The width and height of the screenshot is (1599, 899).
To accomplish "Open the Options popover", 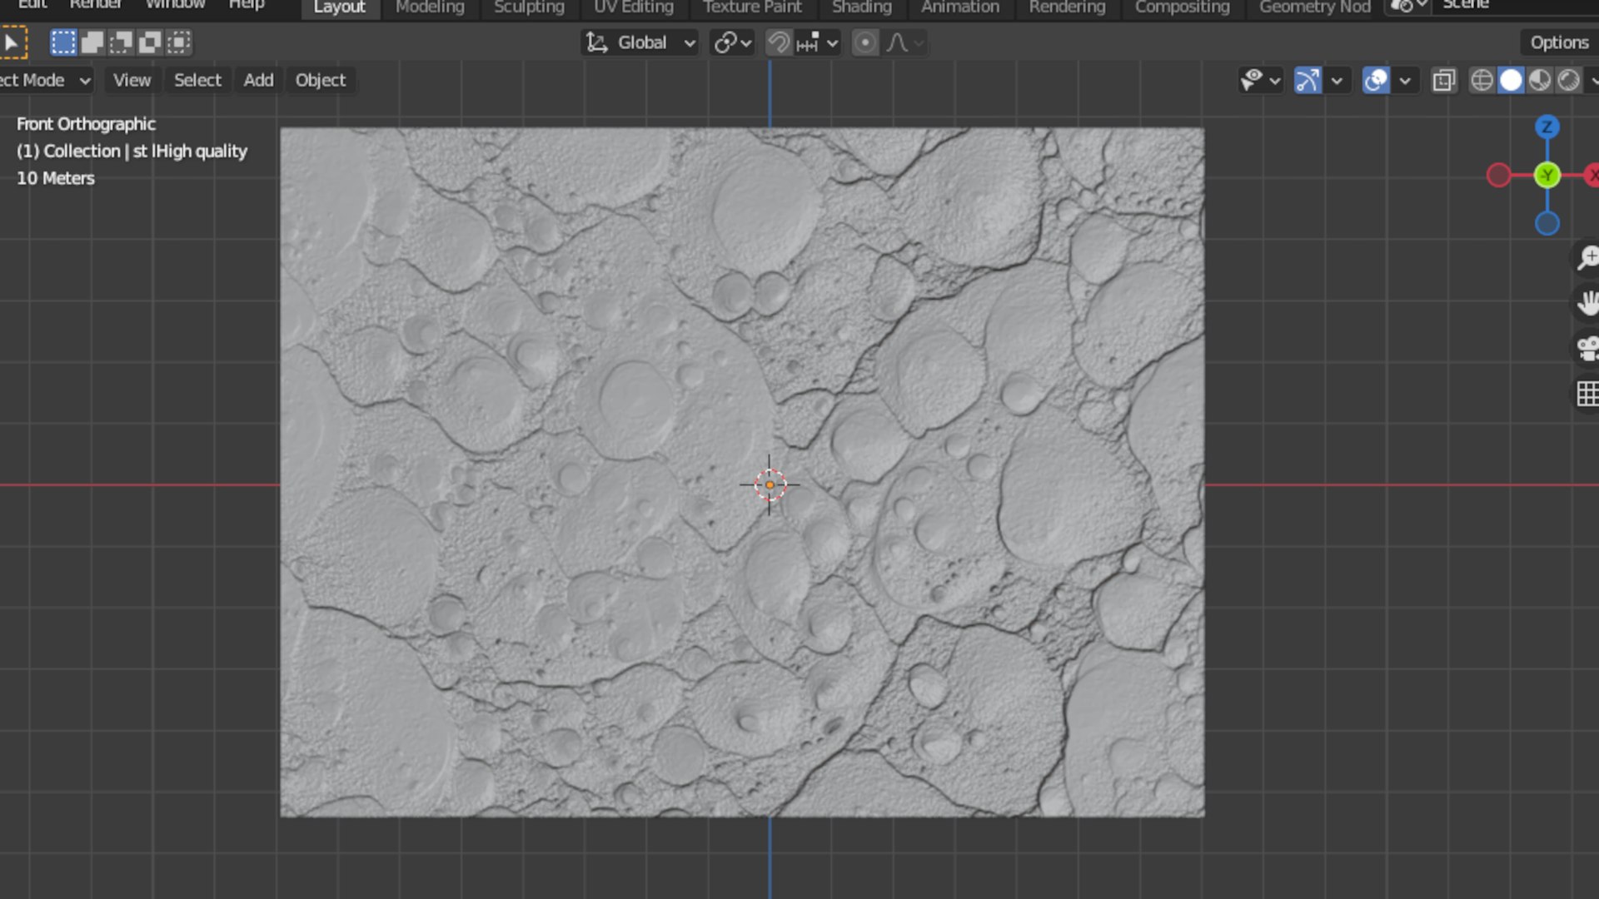I will pyautogui.click(x=1559, y=42).
